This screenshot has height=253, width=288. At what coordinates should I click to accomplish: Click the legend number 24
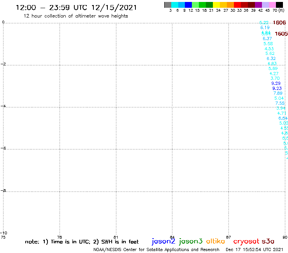tap(218, 11)
